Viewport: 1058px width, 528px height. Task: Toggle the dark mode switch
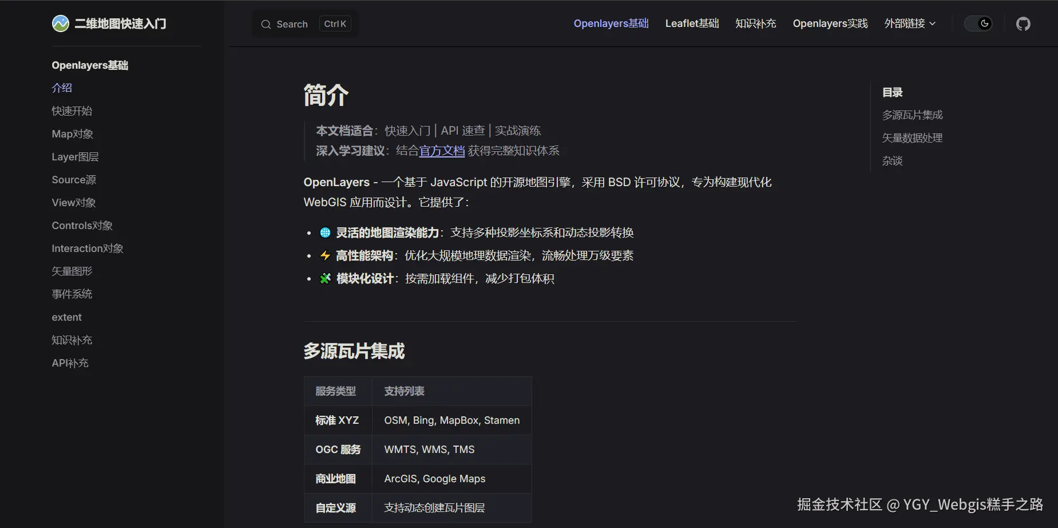pyautogui.click(x=978, y=23)
